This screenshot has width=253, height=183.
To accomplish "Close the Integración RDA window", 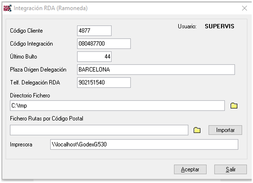I will coord(244,9).
